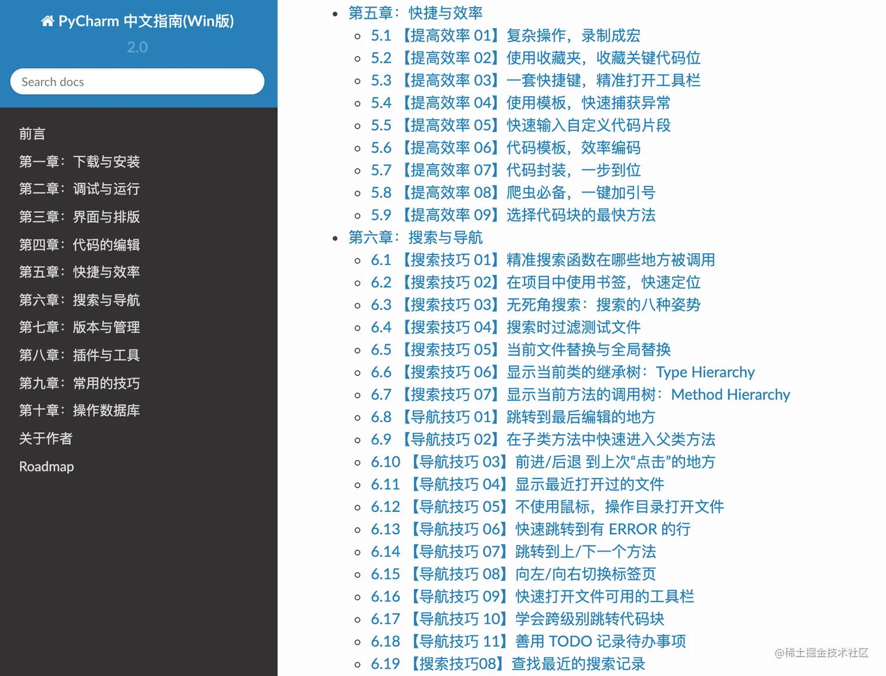
Task: Open 6.12 不使用鼠标，操作目录打开文件
Action: [x=548, y=507]
